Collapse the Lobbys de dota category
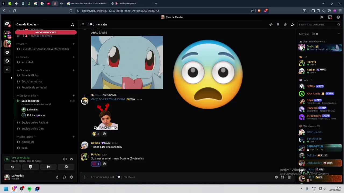This screenshot has height=193, width=344. point(27,96)
